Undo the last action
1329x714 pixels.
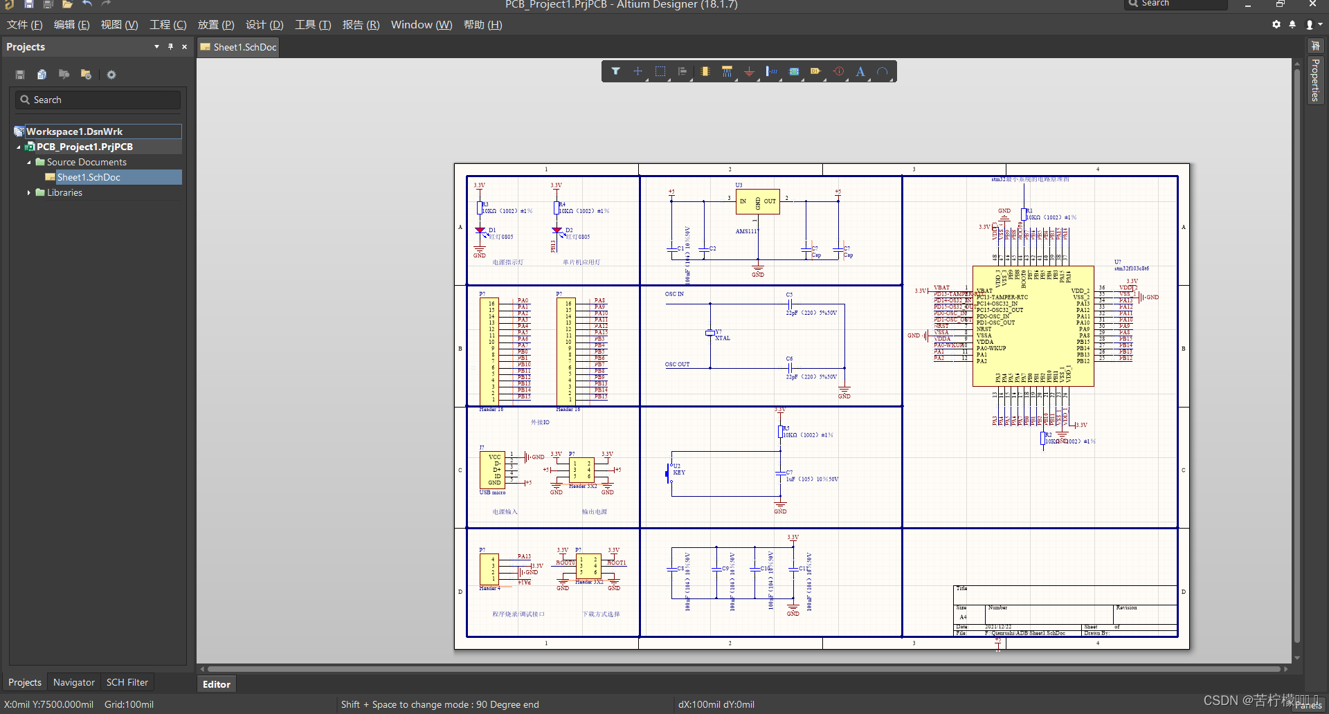(x=87, y=4)
